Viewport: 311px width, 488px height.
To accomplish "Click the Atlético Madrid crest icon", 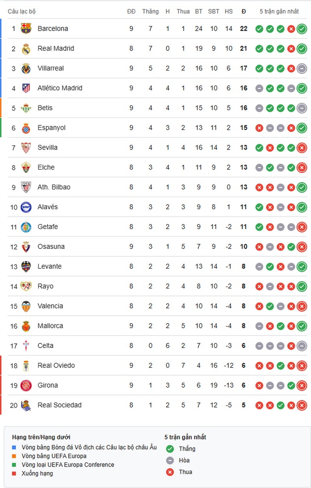I will point(26,88).
